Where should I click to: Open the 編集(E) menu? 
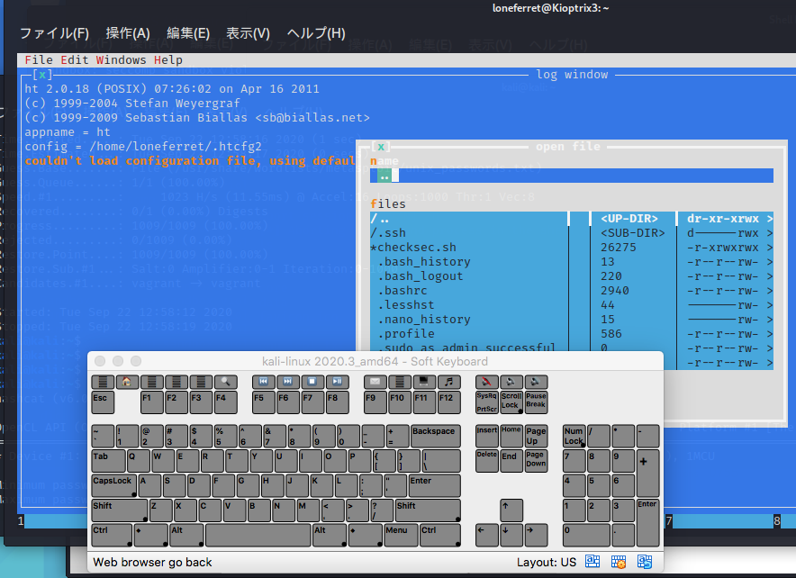188,33
